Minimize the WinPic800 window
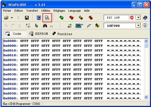The width and height of the screenshot is (151, 107). coord(134,5)
